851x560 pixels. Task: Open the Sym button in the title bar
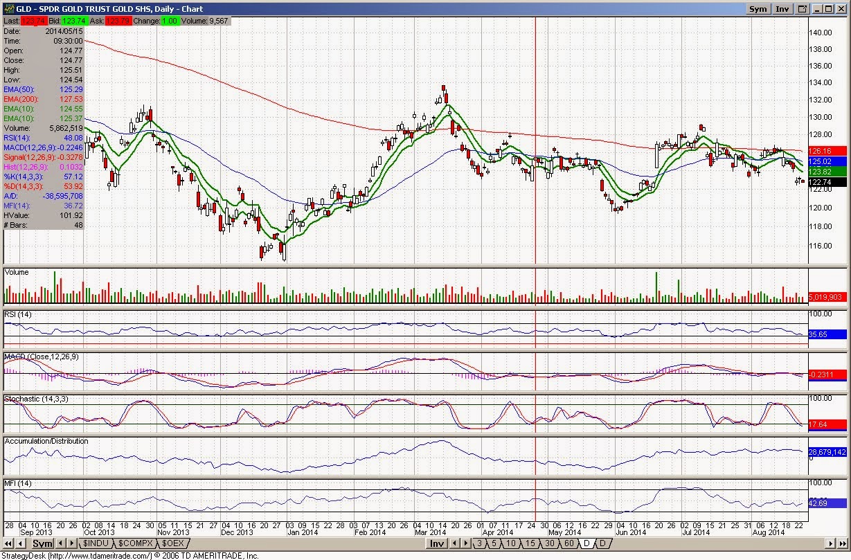758,9
